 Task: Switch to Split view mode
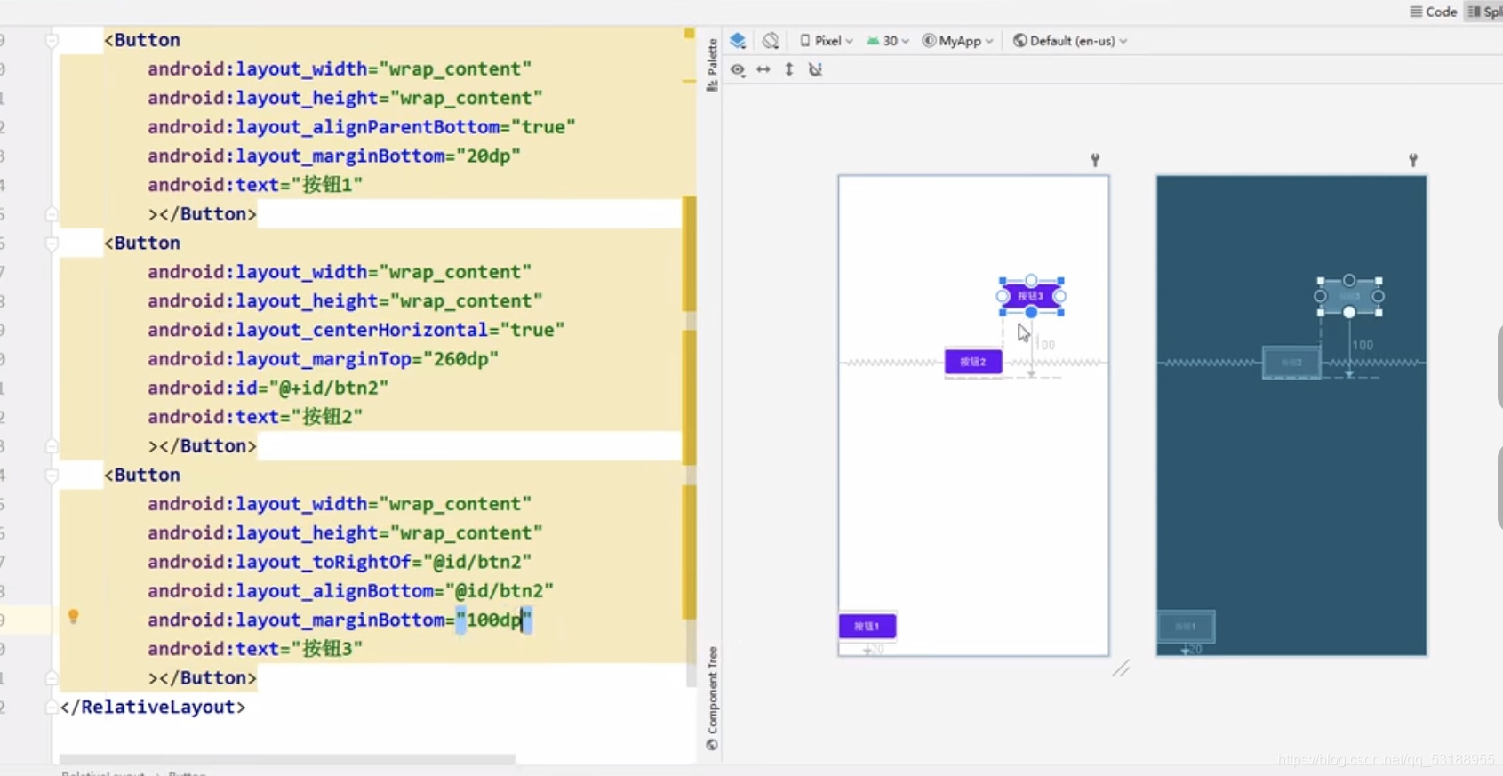1485,12
